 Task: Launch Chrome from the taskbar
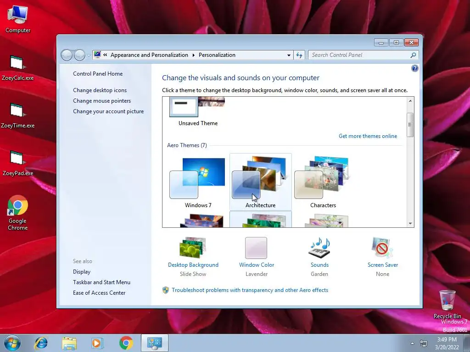(126, 343)
